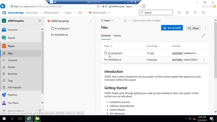Viewport: 217px width, 122px height.
Task: Open README.md in the files table
Action: click(115, 60)
